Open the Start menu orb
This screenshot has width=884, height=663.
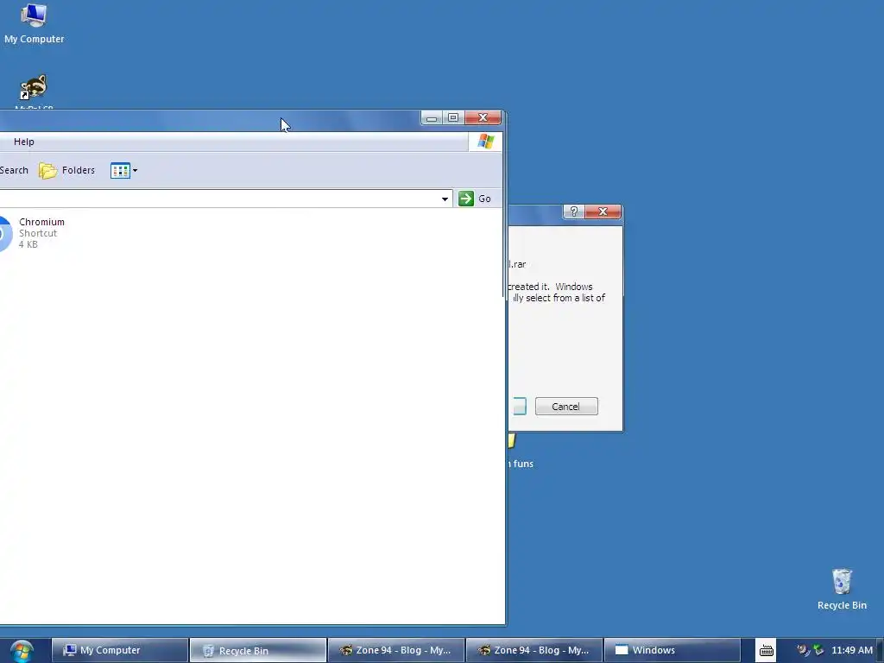pyautogui.click(x=22, y=651)
